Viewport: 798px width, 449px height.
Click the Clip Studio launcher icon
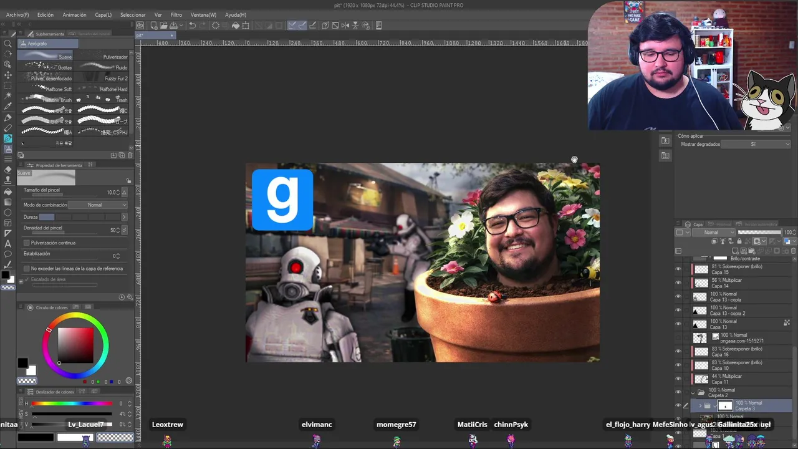pos(140,26)
